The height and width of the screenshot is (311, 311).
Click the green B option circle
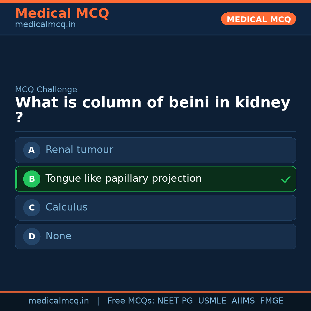point(32,179)
